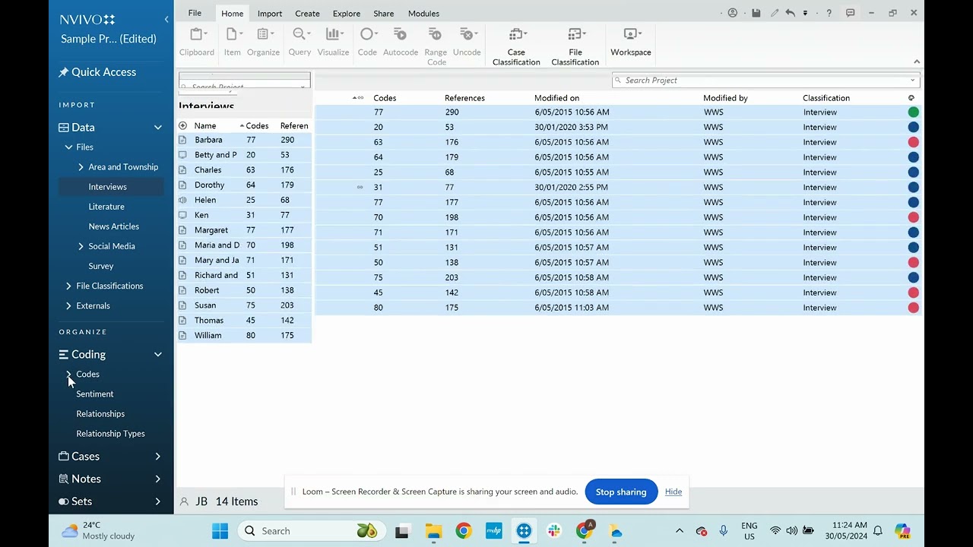
Task: Collapse the navigation pane arrow
Action: click(166, 19)
